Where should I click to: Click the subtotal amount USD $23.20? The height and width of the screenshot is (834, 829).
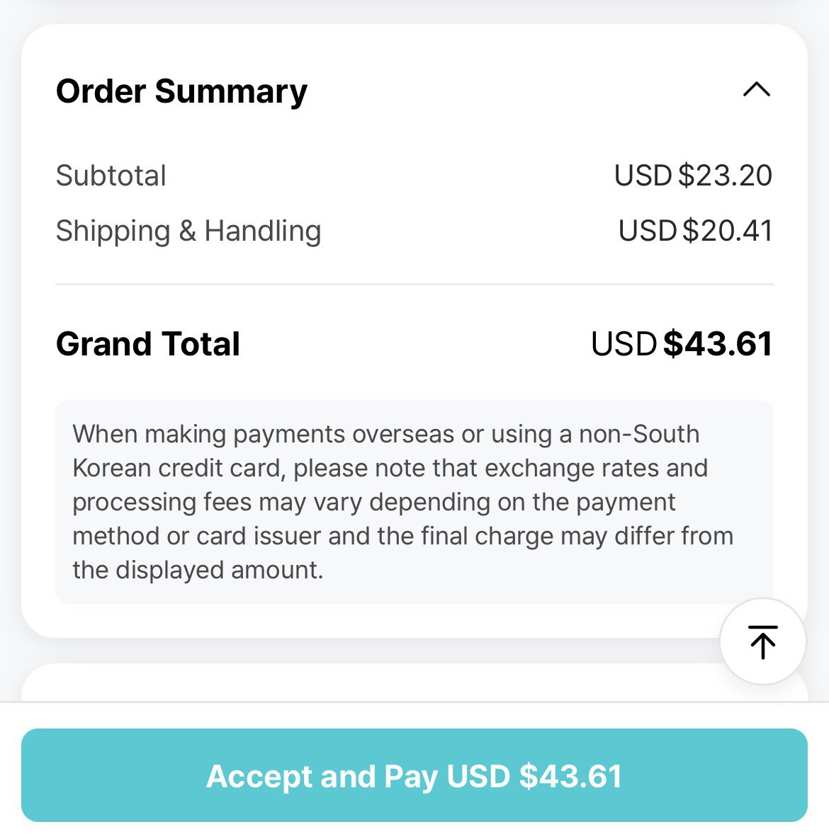coord(693,176)
